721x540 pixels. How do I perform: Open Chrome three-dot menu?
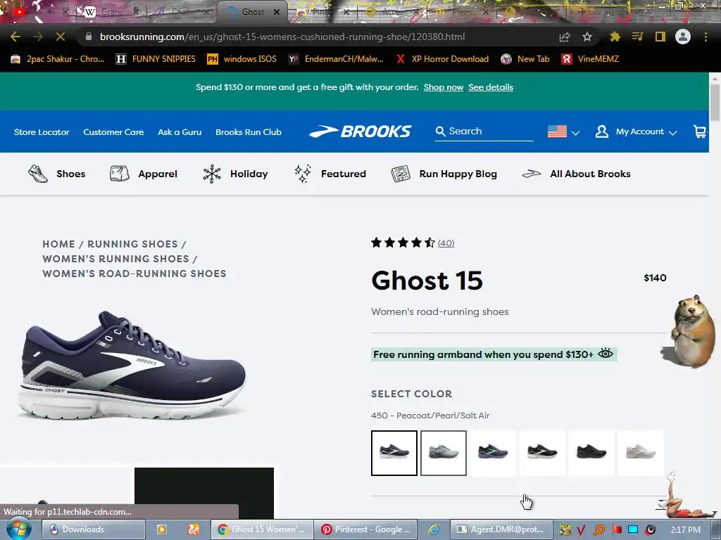click(706, 37)
